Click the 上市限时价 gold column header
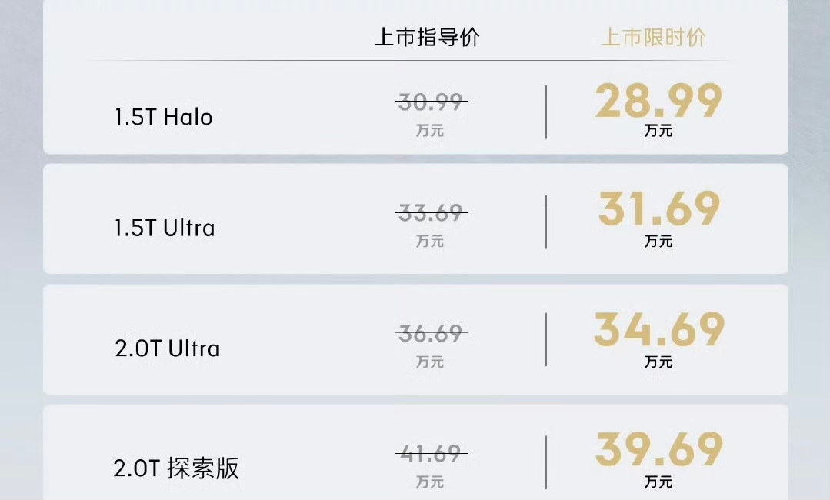 [x=654, y=38]
